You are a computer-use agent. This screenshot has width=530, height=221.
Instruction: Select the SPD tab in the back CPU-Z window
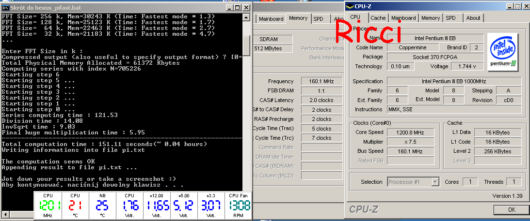(x=318, y=19)
